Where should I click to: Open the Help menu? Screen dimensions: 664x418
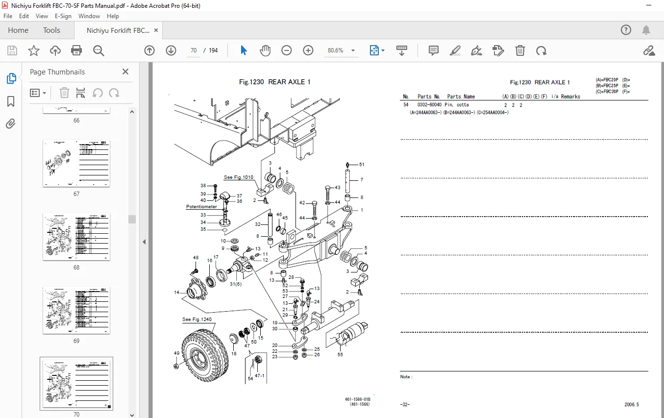click(x=113, y=16)
